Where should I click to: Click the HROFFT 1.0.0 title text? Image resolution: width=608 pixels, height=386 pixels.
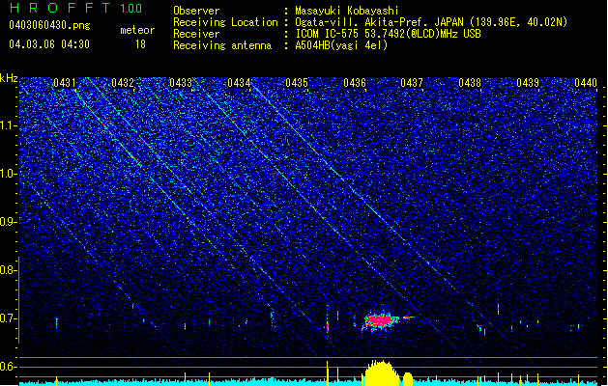(76, 8)
